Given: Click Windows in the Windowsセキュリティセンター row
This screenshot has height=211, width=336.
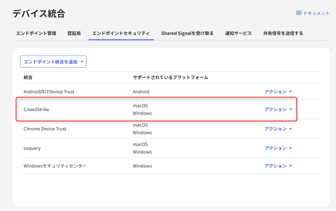Looking at the screenshot, I should pyautogui.click(x=142, y=166).
